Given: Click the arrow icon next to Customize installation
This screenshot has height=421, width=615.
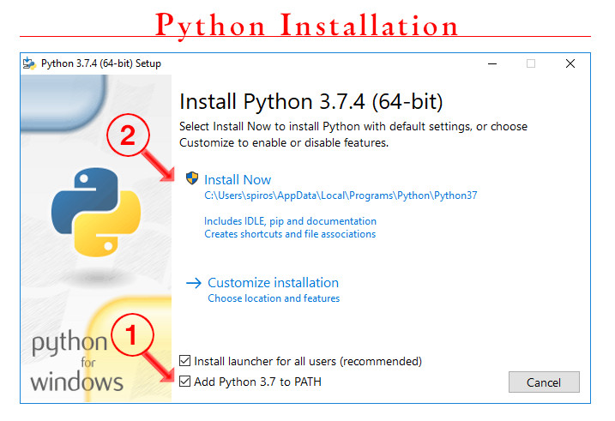Looking at the screenshot, I should (194, 283).
